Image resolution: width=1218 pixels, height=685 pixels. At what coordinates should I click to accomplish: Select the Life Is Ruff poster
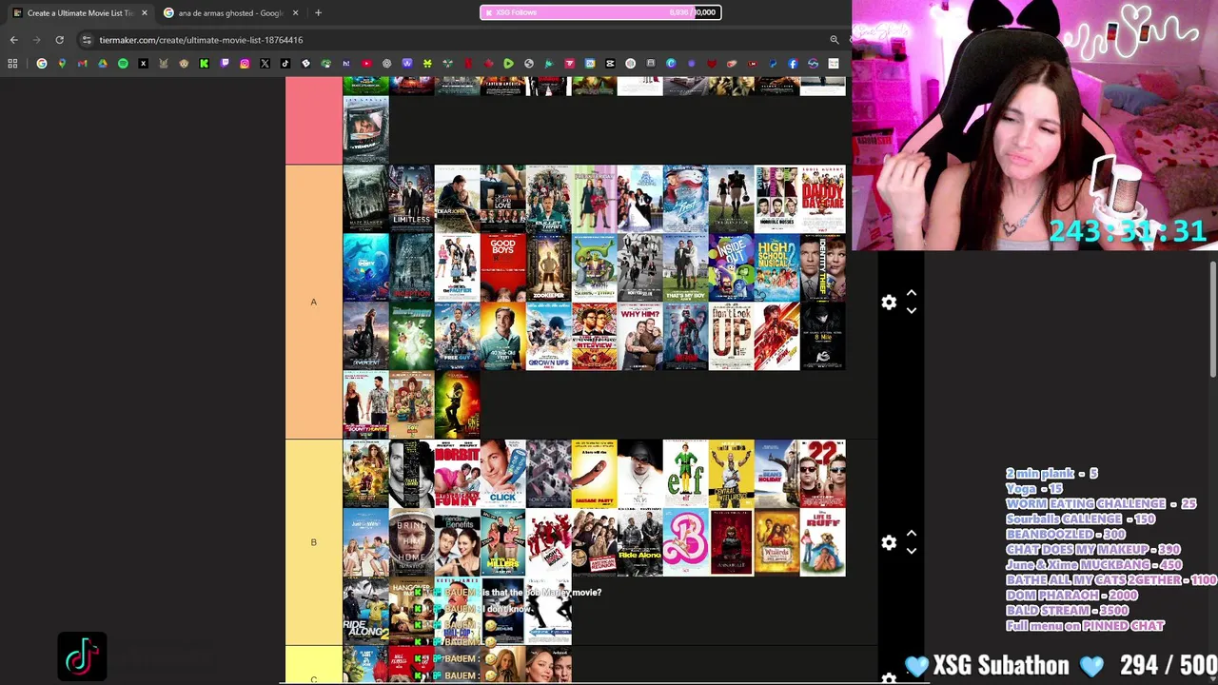point(822,542)
